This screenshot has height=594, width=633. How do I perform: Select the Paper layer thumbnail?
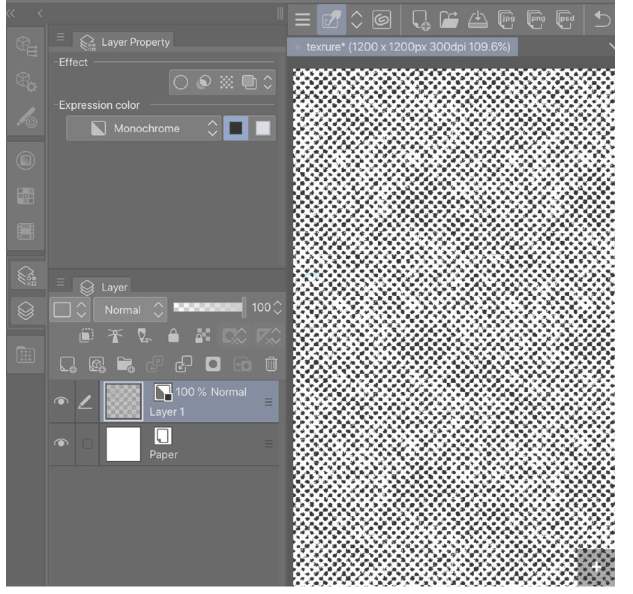click(x=123, y=444)
